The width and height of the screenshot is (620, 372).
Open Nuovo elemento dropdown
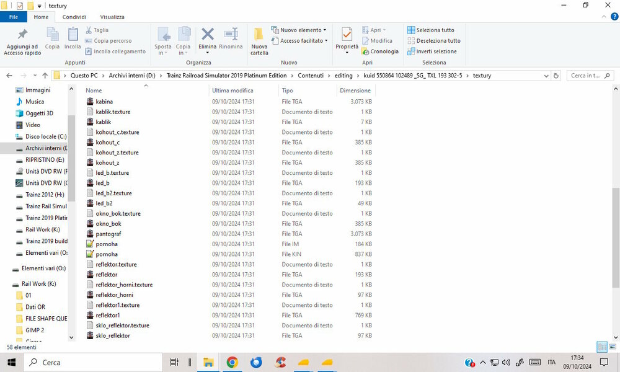(x=299, y=30)
